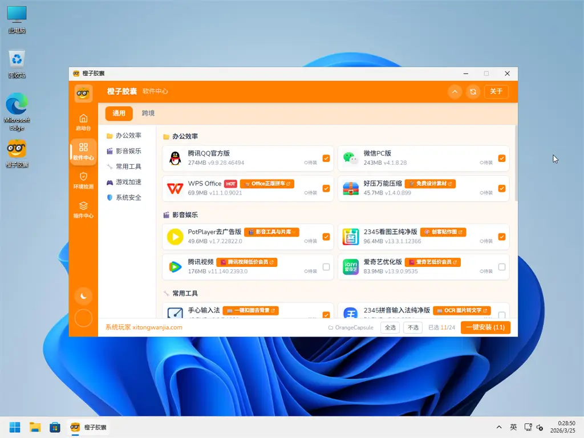The height and width of the screenshot is (438, 584).
Task: Open the 腾讯QQ官方版 app icon
Action: [x=174, y=159]
